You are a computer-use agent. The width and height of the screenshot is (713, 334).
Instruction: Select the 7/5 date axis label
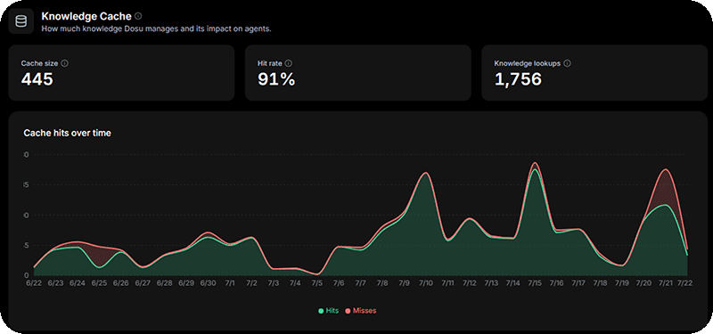317,283
